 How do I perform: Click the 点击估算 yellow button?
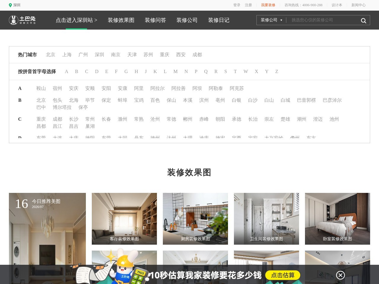pyautogui.click(x=283, y=275)
